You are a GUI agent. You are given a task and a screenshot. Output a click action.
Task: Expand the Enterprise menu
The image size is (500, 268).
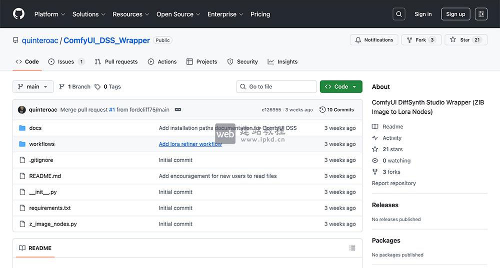(x=225, y=14)
